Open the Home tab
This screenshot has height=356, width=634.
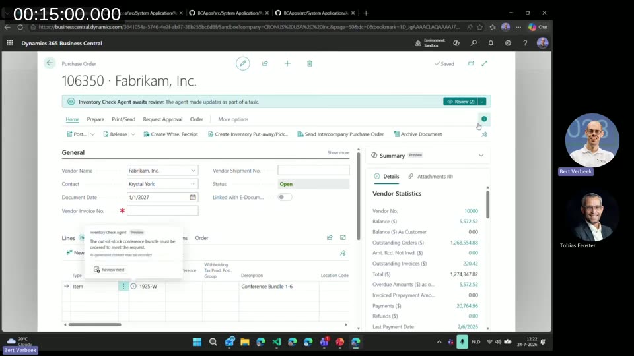[x=73, y=119]
